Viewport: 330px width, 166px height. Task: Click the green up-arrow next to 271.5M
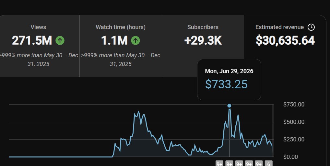pos(60,40)
